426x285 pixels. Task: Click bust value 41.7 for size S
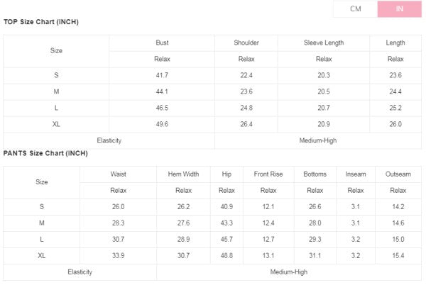[x=162, y=75]
